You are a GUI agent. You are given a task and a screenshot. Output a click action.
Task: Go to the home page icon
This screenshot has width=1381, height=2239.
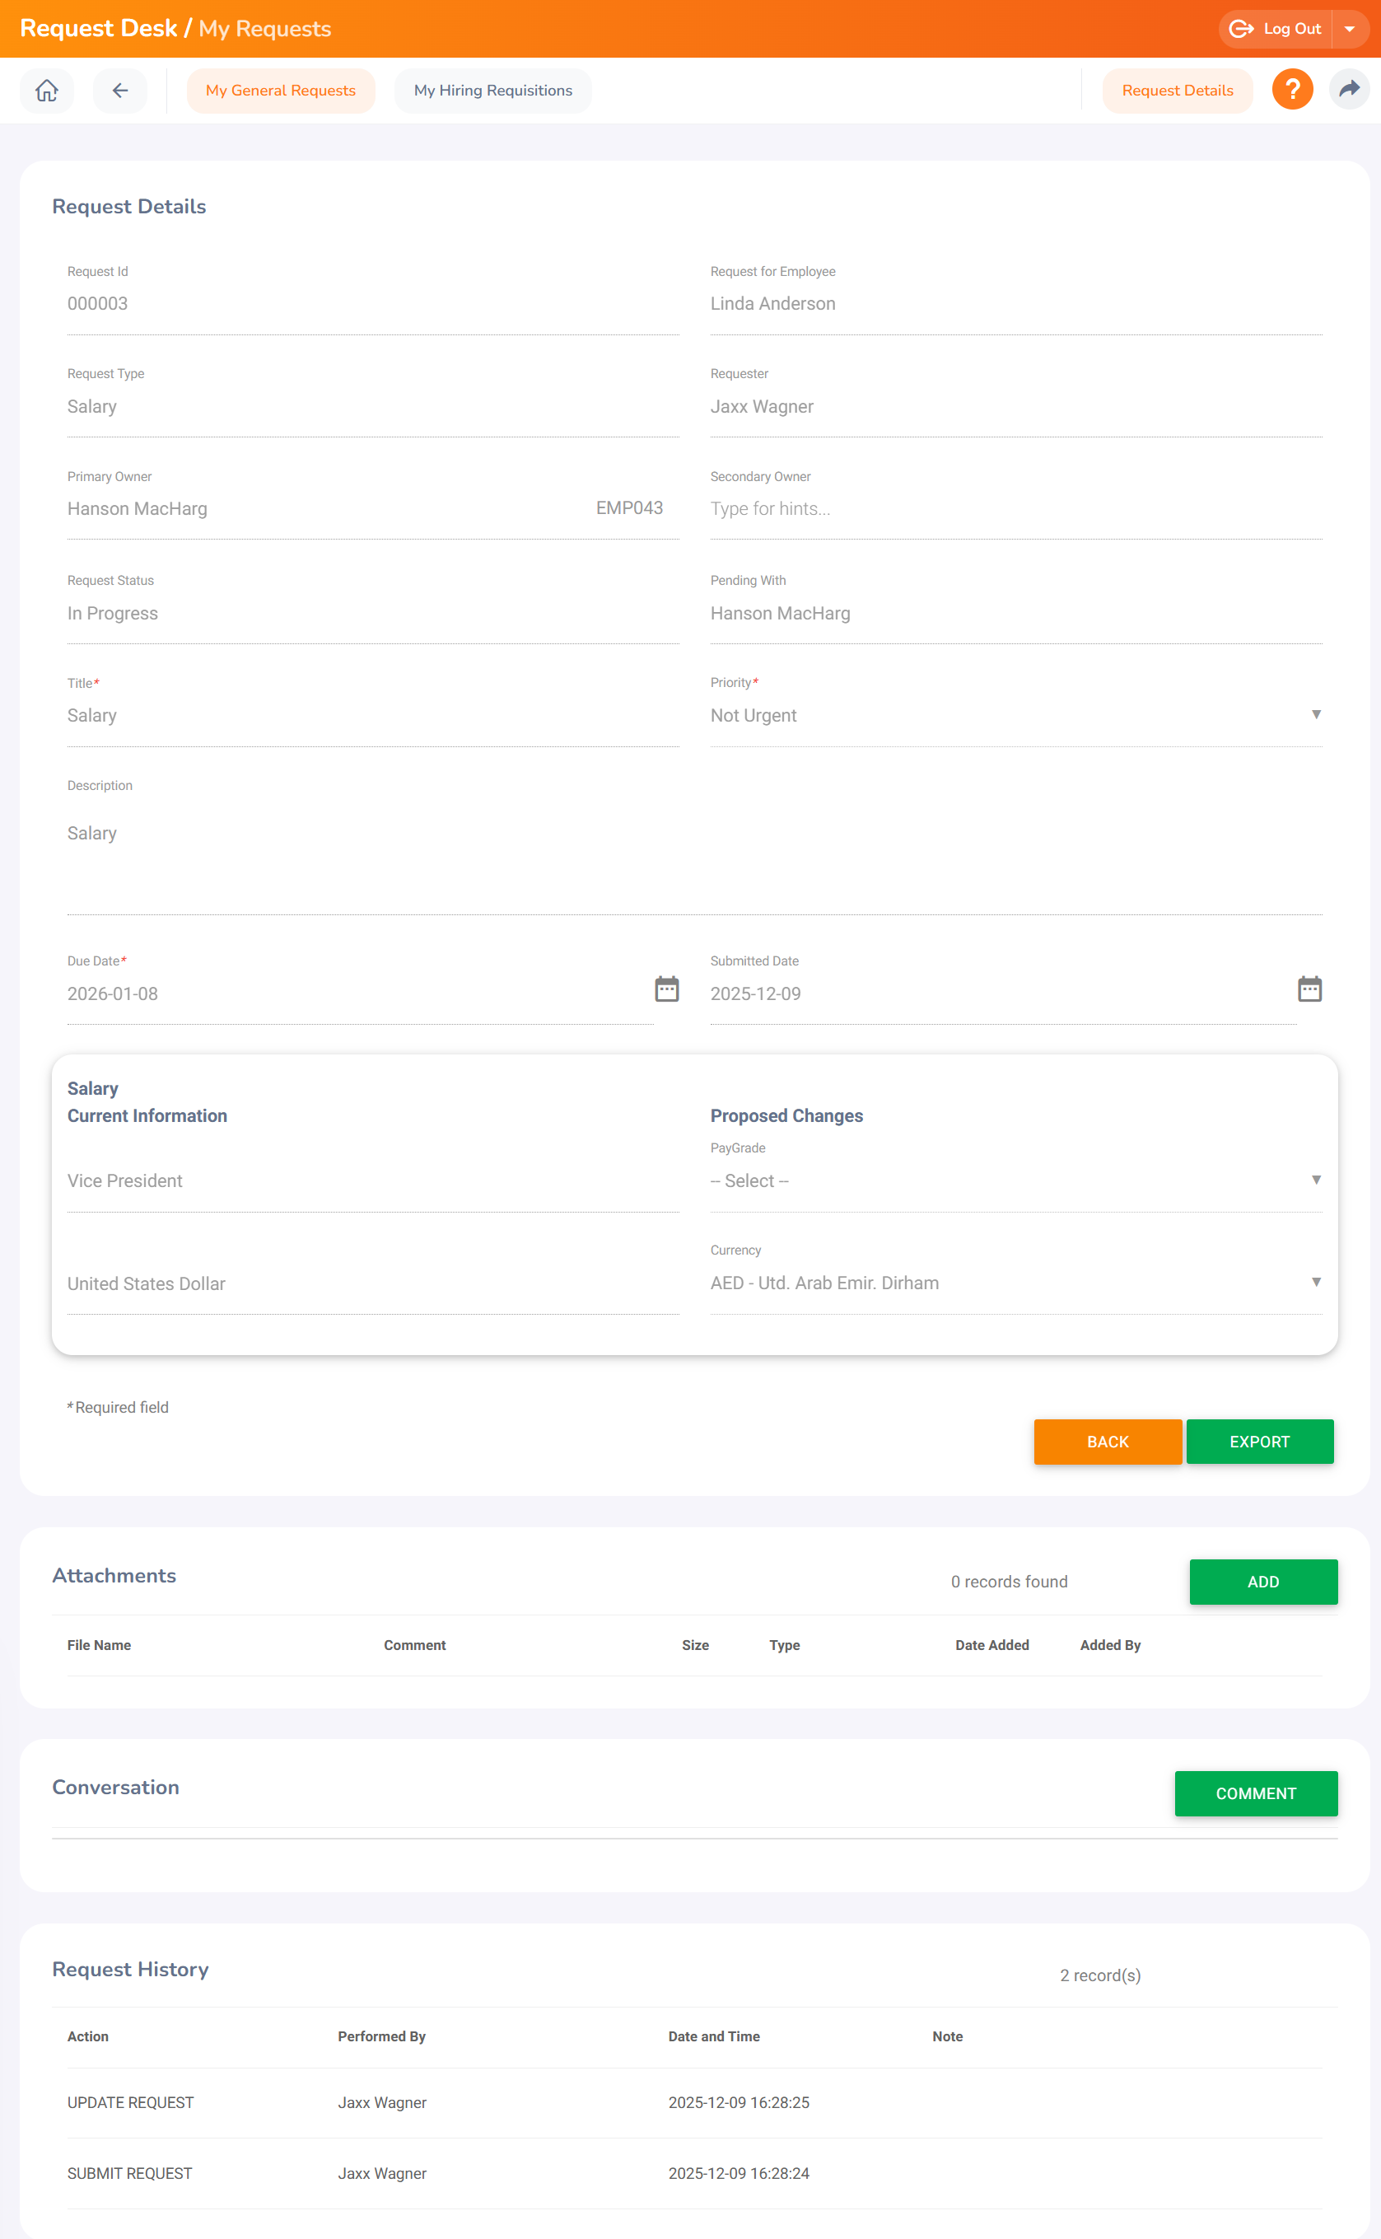point(47,91)
